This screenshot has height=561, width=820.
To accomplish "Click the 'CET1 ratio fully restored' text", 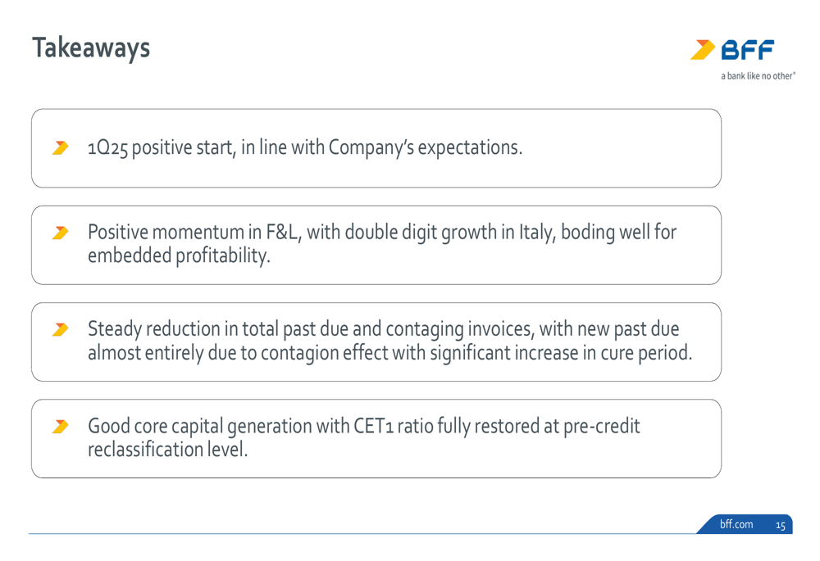I will [447, 426].
